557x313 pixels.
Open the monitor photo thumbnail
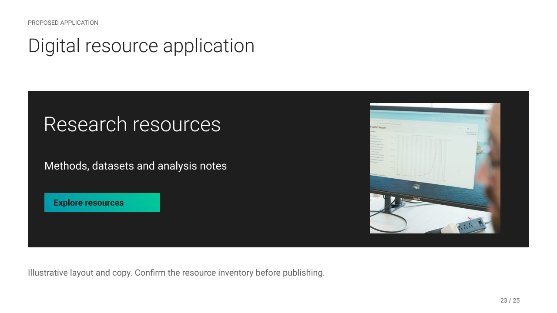coord(435,168)
